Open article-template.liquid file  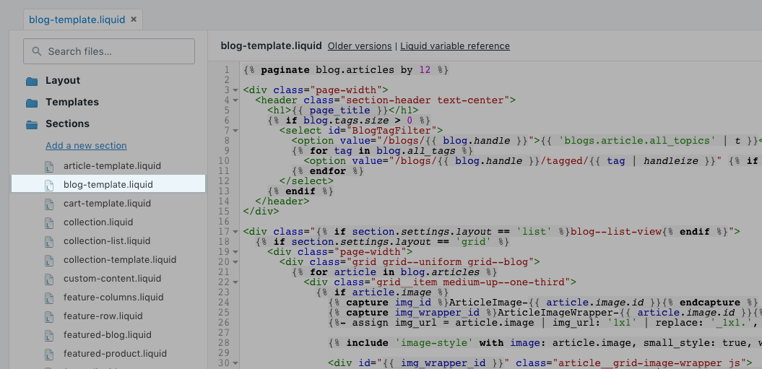(112, 166)
